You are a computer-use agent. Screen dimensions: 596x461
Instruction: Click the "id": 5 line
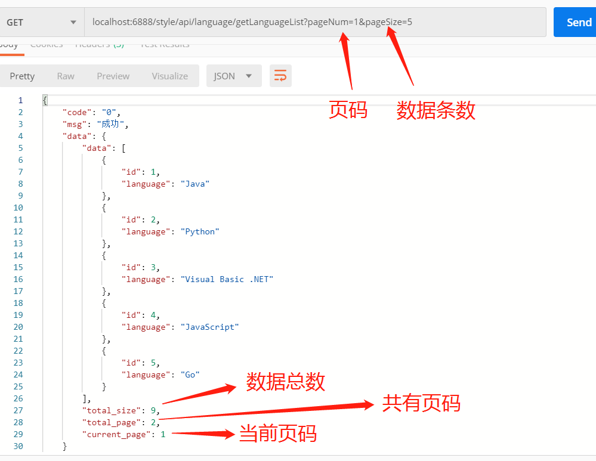click(x=141, y=363)
